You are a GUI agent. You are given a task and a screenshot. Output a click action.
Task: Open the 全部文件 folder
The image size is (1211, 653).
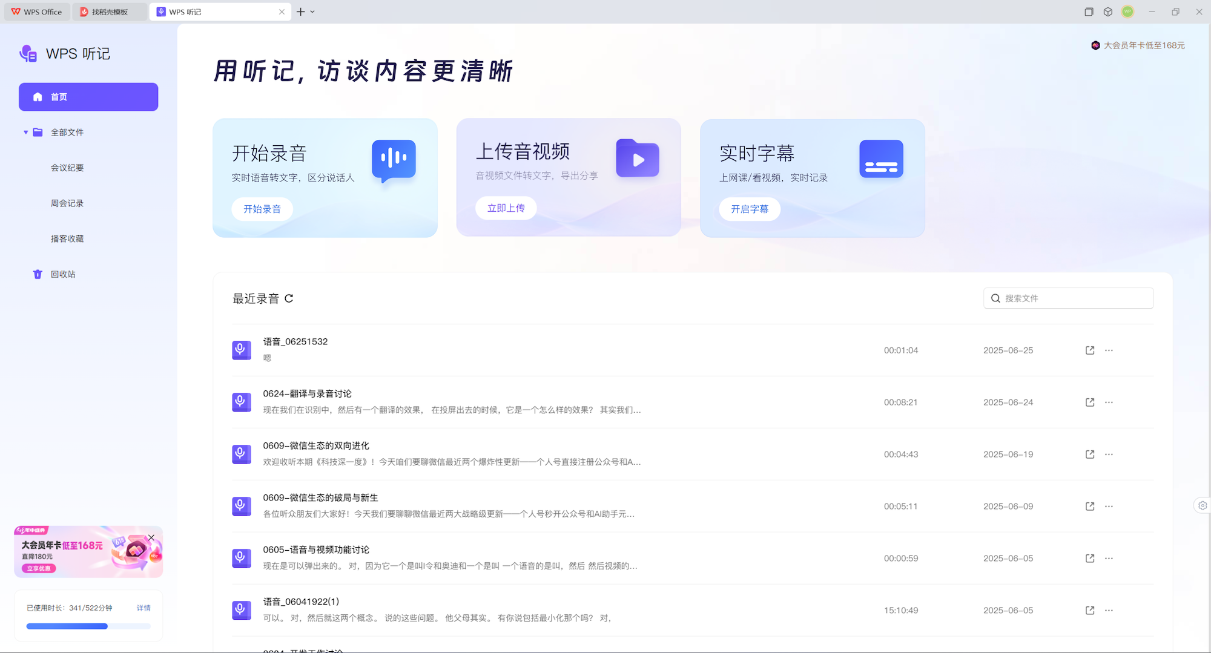point(67,132)
